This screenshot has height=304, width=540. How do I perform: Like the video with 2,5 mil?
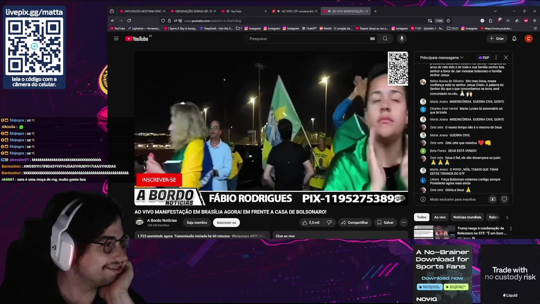[311, 223]
